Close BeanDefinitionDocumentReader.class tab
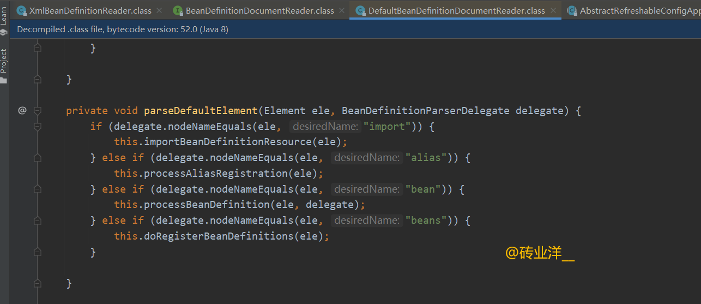Image resolution: width=701 pixels, height=304 pixels. tap(341, 10)
